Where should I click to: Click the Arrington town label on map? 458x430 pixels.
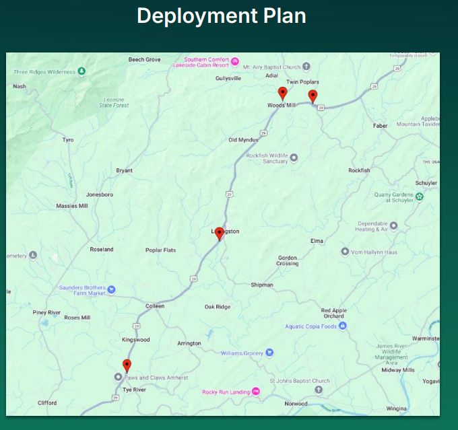point(189,343)
